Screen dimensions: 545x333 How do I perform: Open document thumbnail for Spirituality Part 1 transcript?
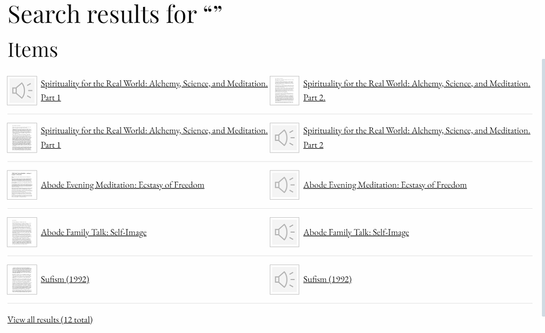(x=22, y=138)
